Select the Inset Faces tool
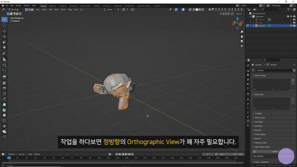The height and width of the screenshot is (167, 297). point(4,83)
